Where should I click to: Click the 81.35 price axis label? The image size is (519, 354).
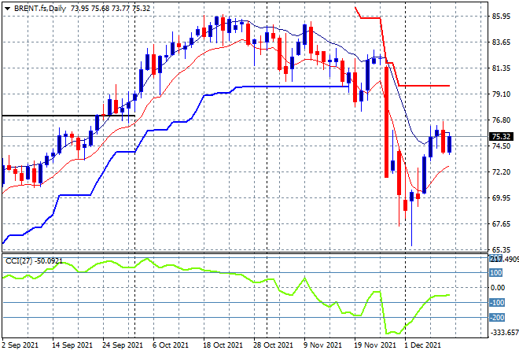coord(501,68)
